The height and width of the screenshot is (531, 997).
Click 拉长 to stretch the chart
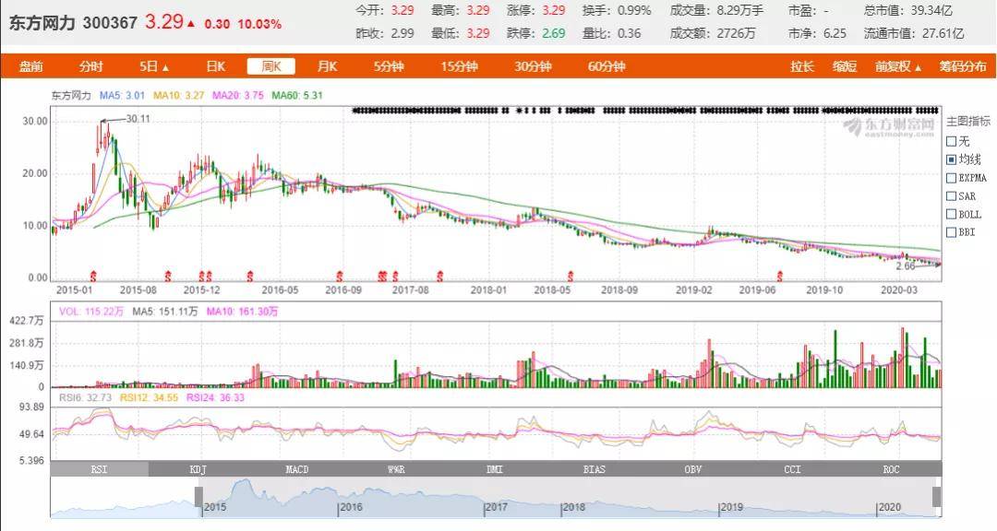tap(802, 66)
